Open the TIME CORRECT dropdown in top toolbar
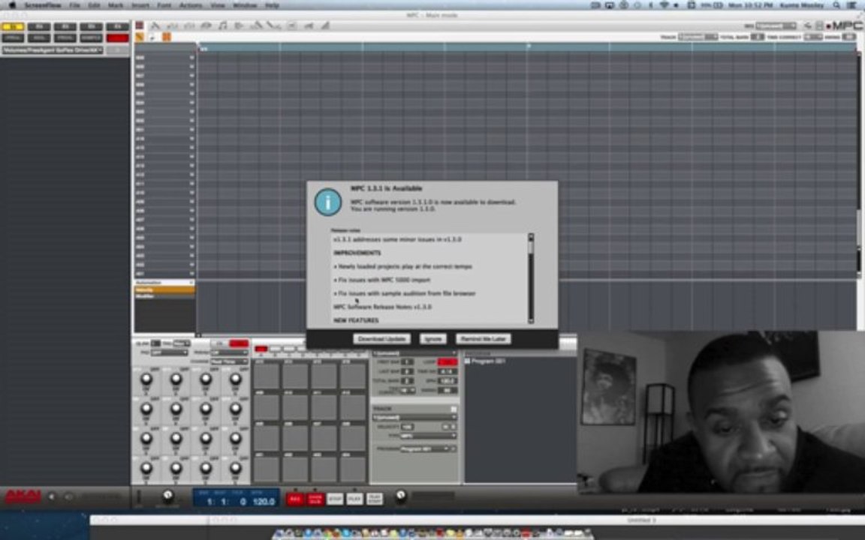 click(x=812, y=37)
